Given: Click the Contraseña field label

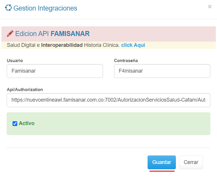Looking at the screenshot, I should point(126,61).
